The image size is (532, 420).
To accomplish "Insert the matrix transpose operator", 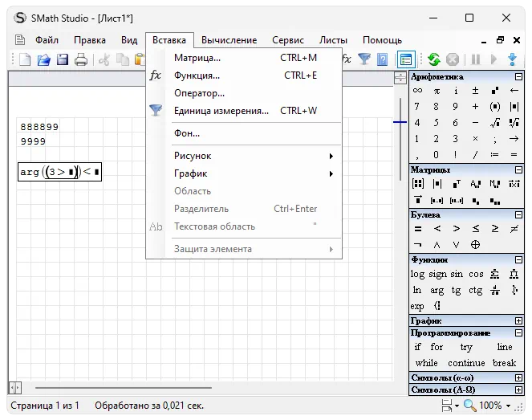I will (457, 184).
